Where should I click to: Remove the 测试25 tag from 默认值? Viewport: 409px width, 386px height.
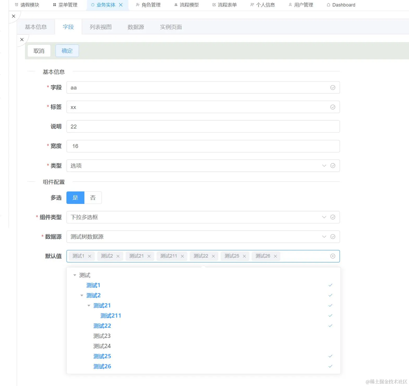(244, 256)
